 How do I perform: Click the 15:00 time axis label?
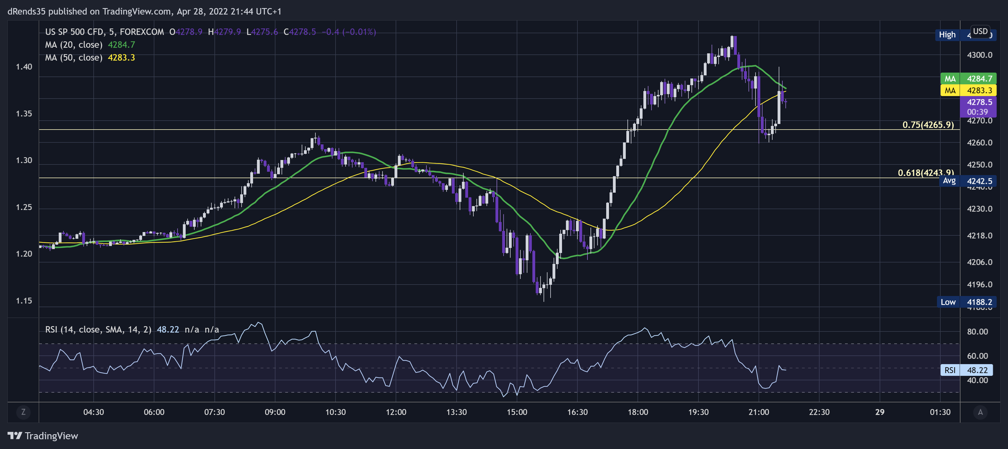coord(517,412)
